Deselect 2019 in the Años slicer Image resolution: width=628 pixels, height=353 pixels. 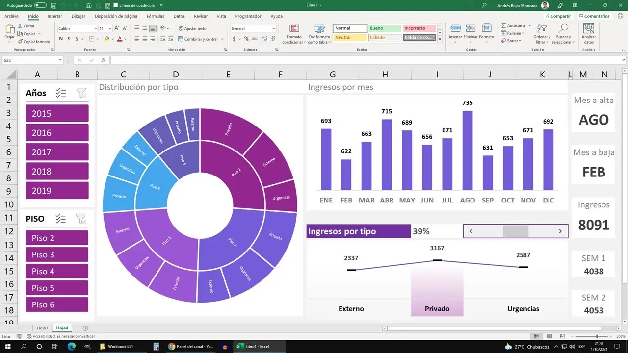click(x=57, y=190)
